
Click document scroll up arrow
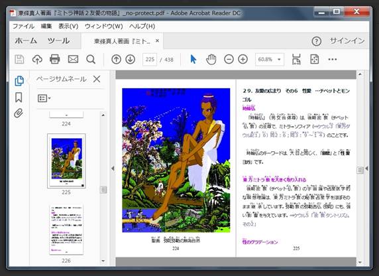click(x=360, y=74)
